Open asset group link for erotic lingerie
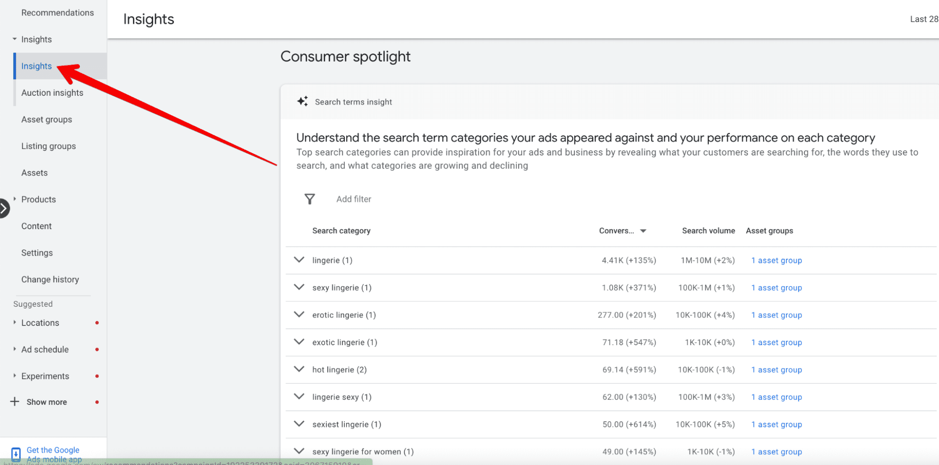Image resolution: width=939 pixels, height=465 pixels. click(776, 315)
